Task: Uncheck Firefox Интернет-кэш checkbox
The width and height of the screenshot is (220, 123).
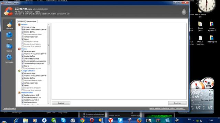Action: coord(23,27)
